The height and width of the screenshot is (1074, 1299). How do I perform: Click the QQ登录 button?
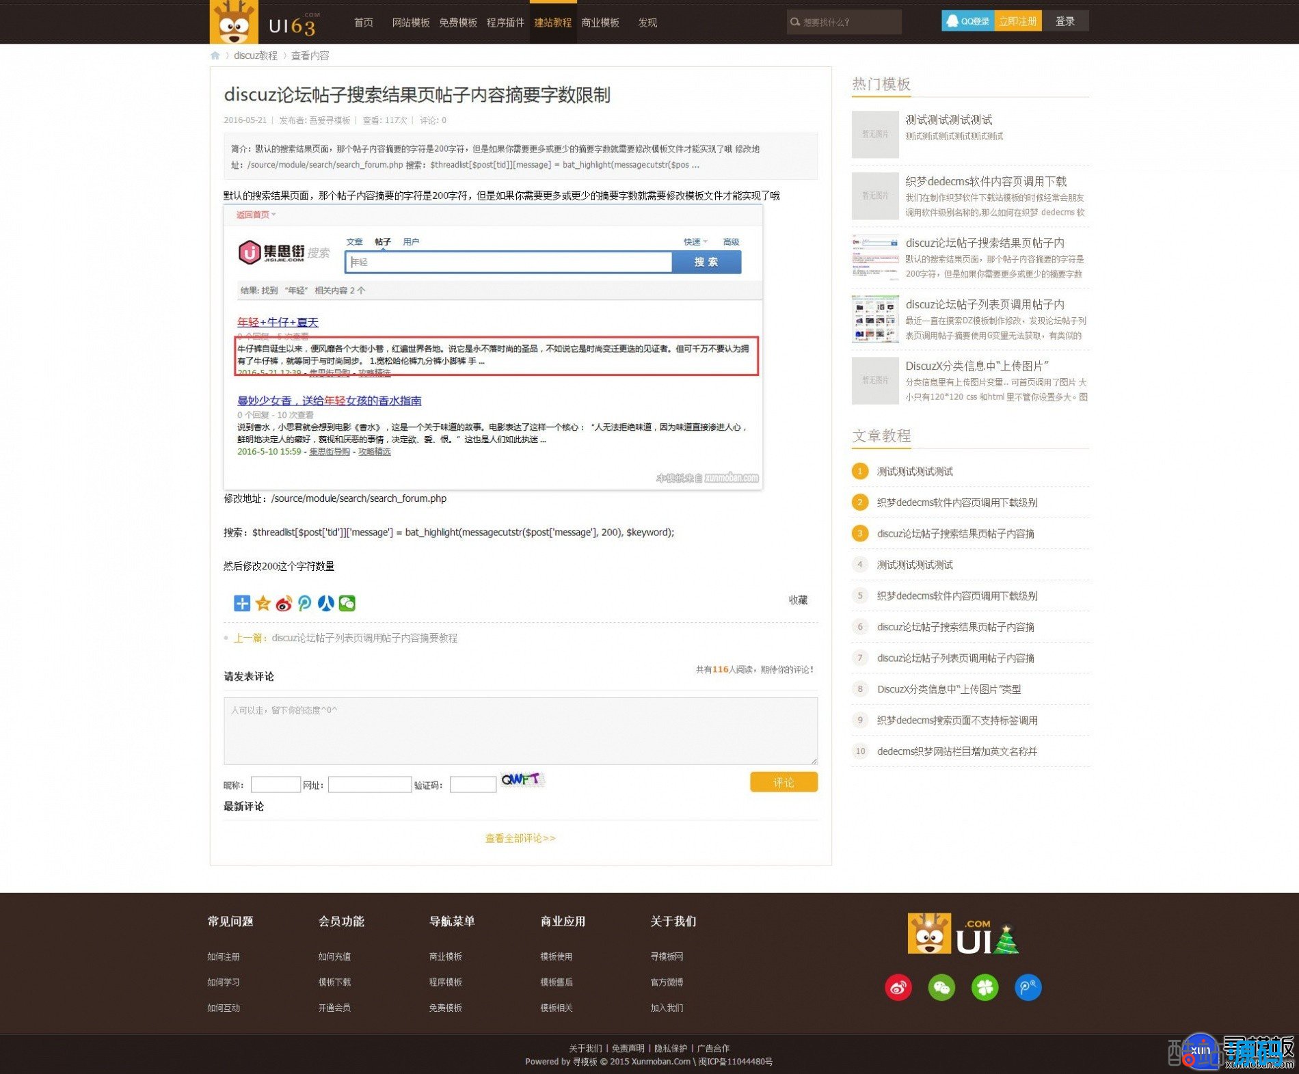[x=967, y=21]
